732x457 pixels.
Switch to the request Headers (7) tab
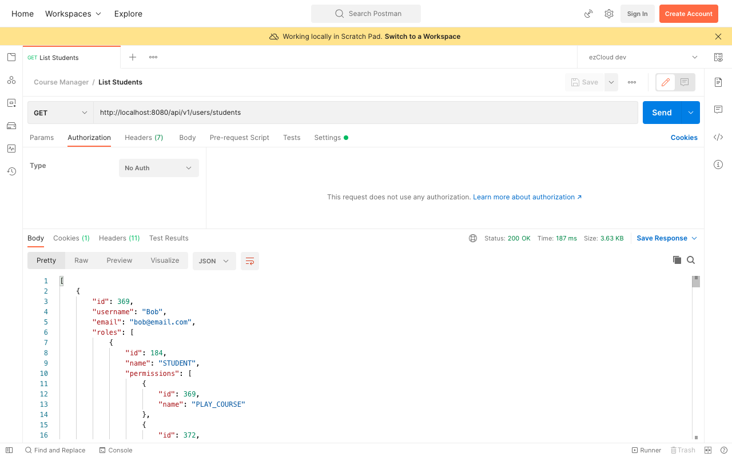click(144, 138)
